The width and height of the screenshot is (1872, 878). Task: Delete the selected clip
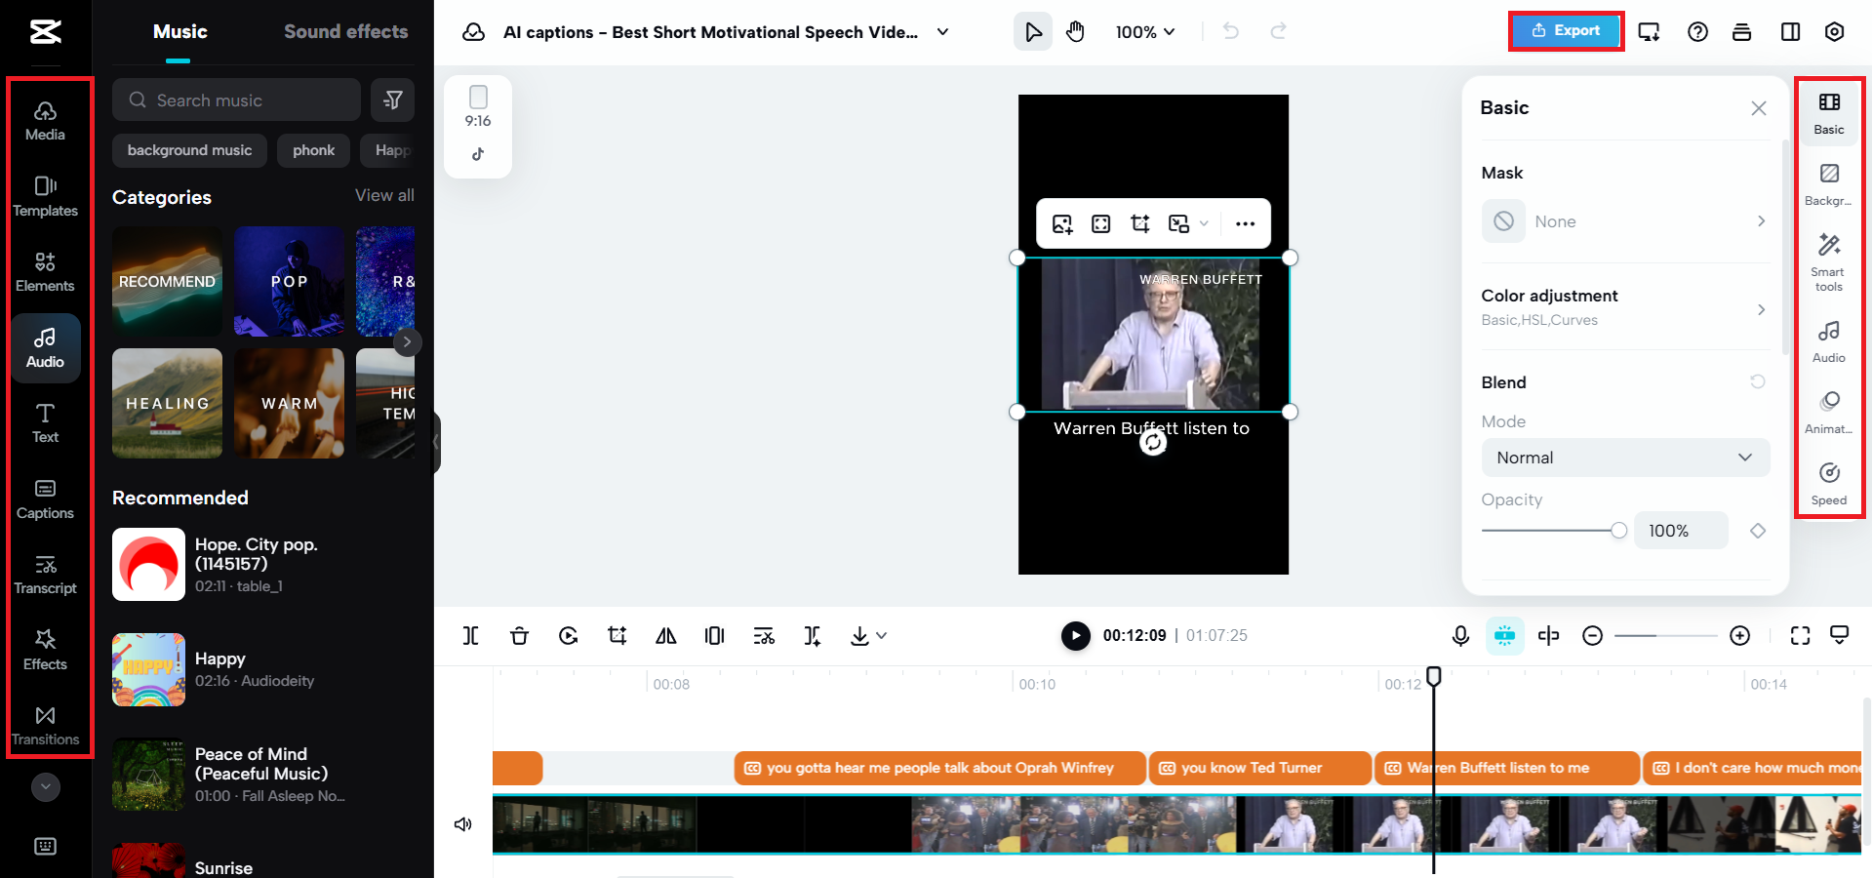519,635
